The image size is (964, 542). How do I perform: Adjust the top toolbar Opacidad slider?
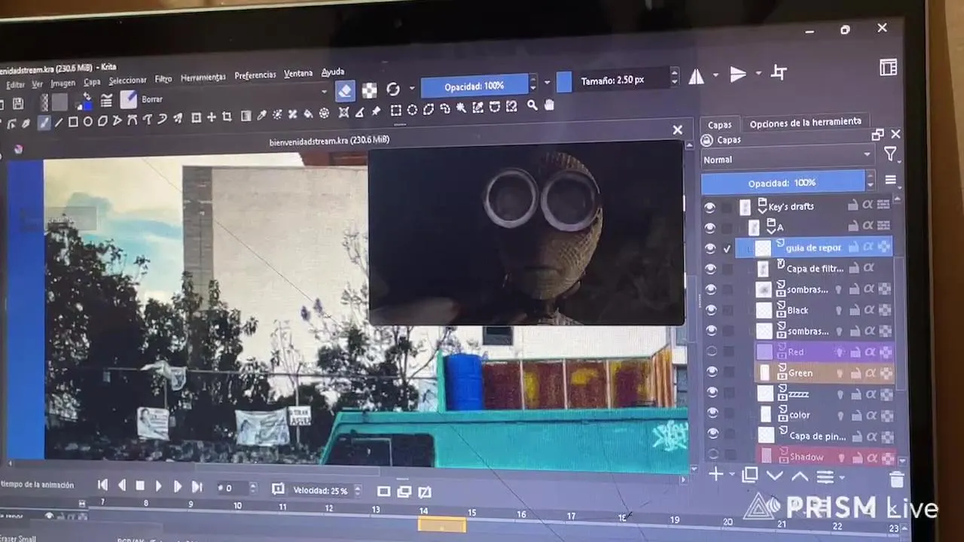click(474, 86)
